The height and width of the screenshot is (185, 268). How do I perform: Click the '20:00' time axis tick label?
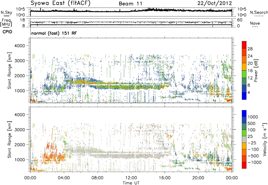point(198,178)
